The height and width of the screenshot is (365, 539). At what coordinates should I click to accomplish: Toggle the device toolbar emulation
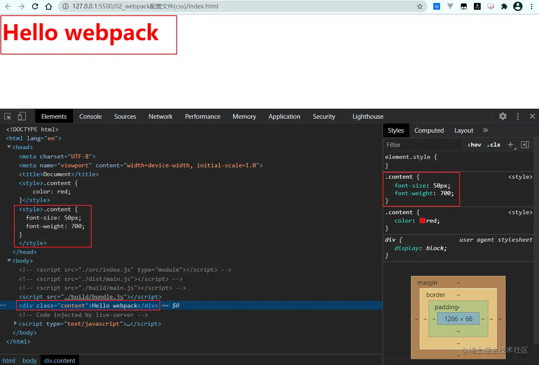pyautogui.click(x=22, y=116)
